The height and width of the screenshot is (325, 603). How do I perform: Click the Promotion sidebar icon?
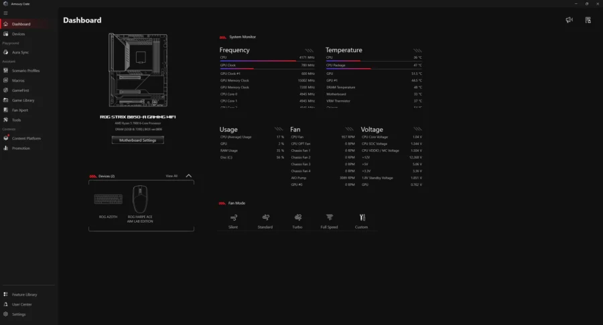coord(6,148)
